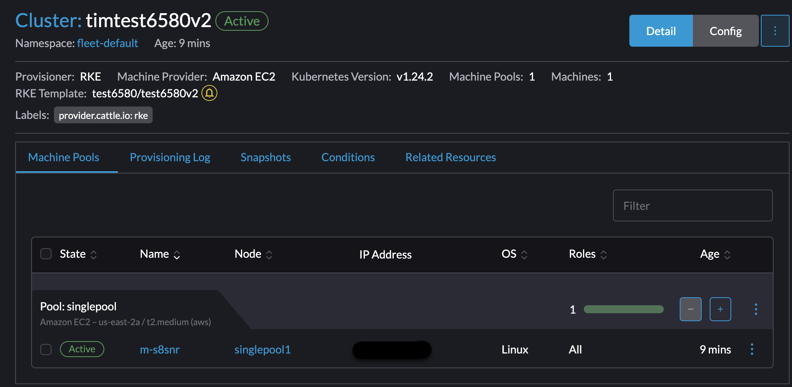Switch to Config view
The height and width of the screenshot is (387, 792).
pyautogui.click(x=725, y=30)
